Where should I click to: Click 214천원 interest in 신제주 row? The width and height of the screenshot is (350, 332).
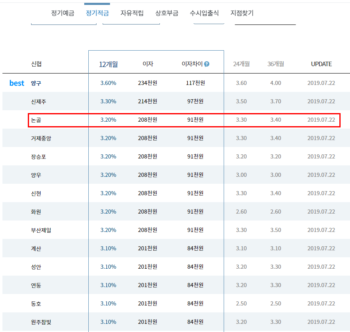click(x=148, y=101)
